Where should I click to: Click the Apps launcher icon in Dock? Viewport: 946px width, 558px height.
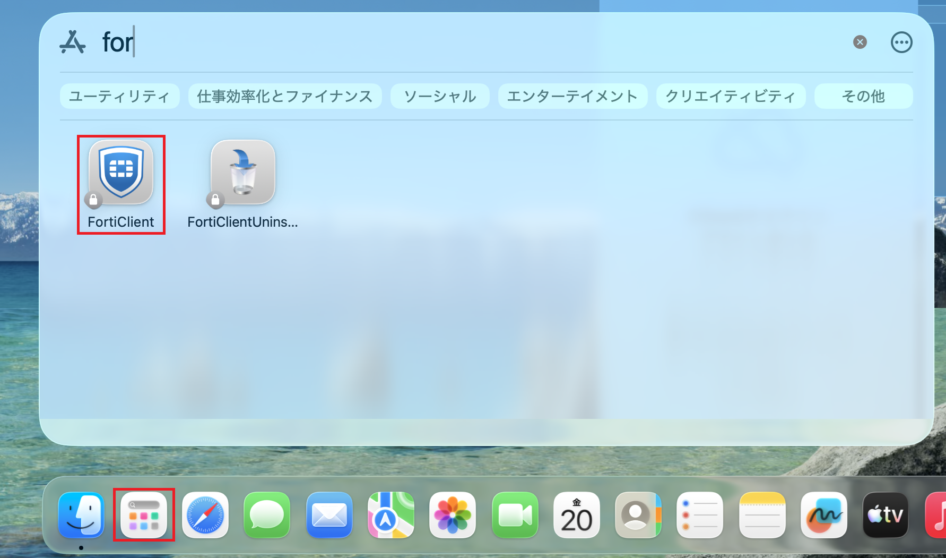click(x=144, y=514)
